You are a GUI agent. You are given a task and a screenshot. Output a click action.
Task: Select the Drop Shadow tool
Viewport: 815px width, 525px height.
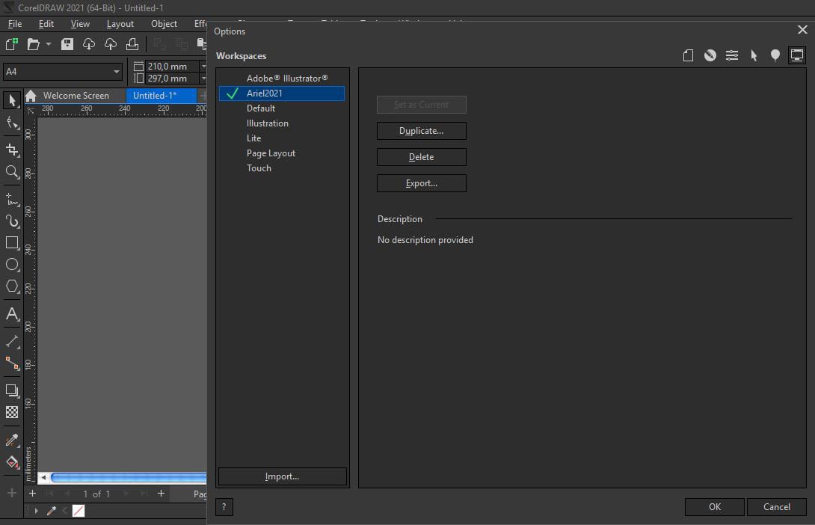[x=12, y=390]
